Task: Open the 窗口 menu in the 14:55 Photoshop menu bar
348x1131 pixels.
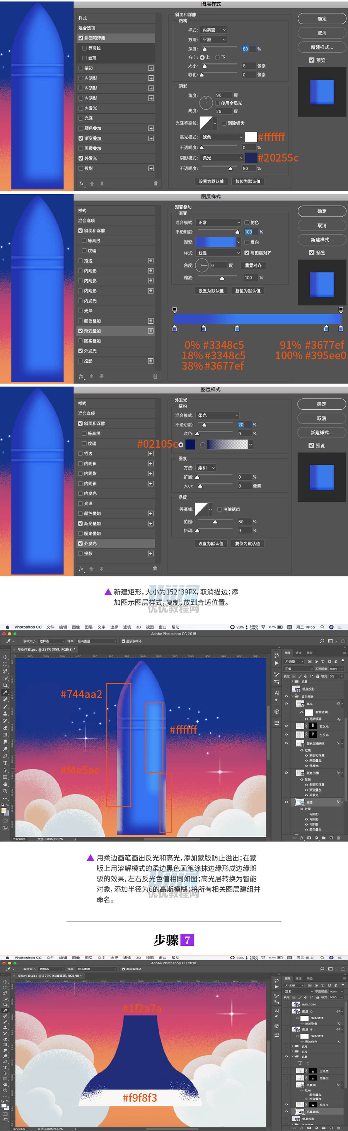Action: point(162,627)
